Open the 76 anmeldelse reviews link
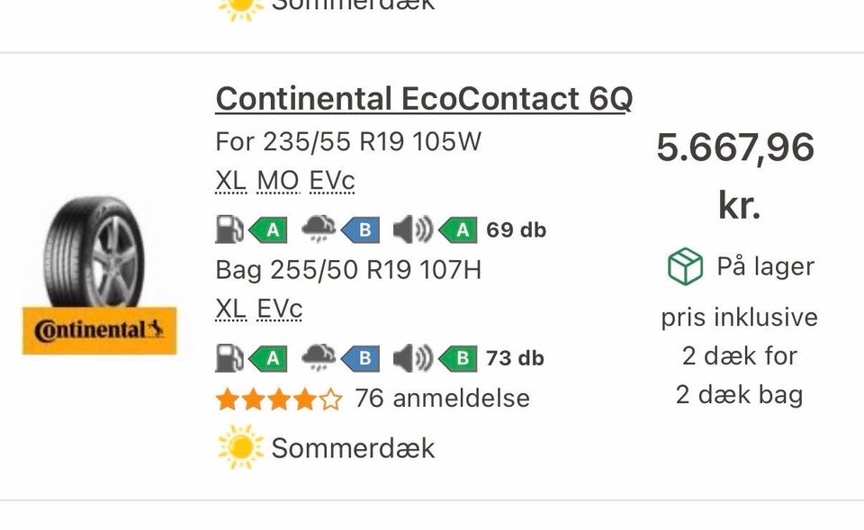Screen dimensions: 864x530 [x=442, y=398]
